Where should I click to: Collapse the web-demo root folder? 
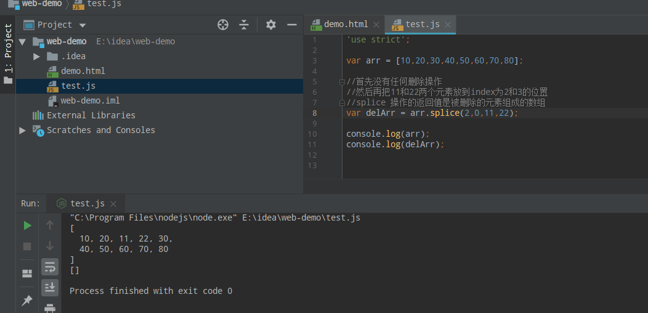point(22,41)
